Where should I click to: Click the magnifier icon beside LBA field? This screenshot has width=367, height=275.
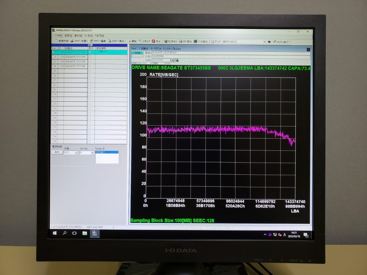coord(172,60)
